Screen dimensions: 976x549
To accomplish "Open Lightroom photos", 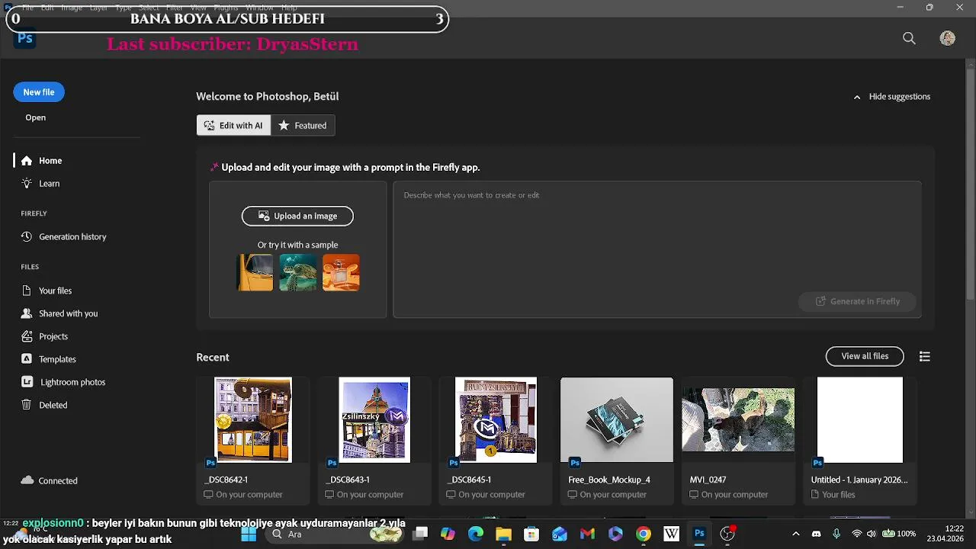I will (72, 382).
